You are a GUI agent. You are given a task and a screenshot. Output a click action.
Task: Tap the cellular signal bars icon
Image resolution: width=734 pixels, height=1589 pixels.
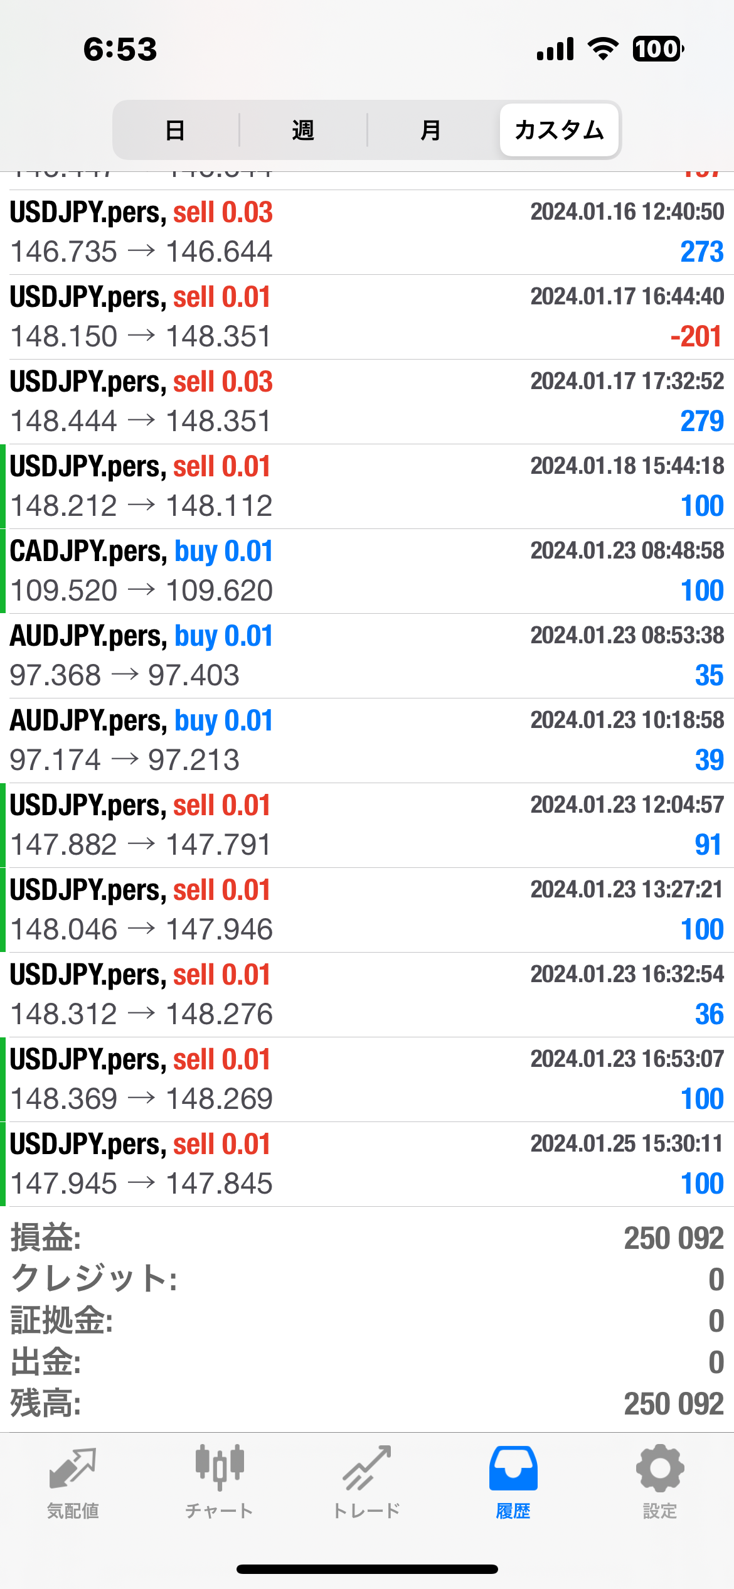(x=555, y=49)
